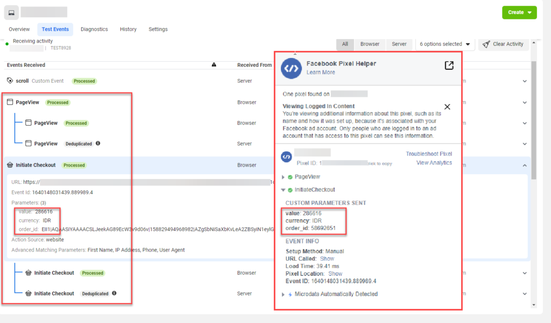Screen dimensions: 551x323
Task: Click the info icon beside Deduplicated PageView
Action: (x=98, y=144)
